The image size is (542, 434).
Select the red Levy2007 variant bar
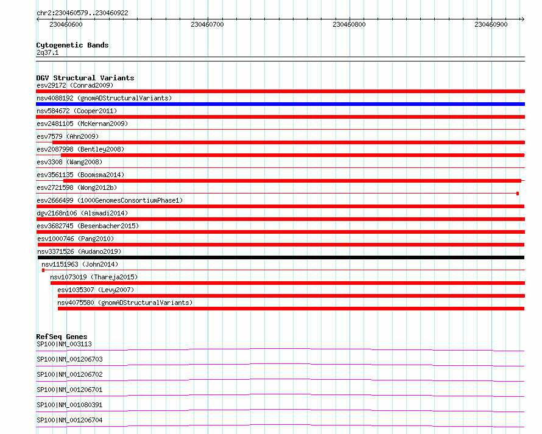tap(291, 296)
